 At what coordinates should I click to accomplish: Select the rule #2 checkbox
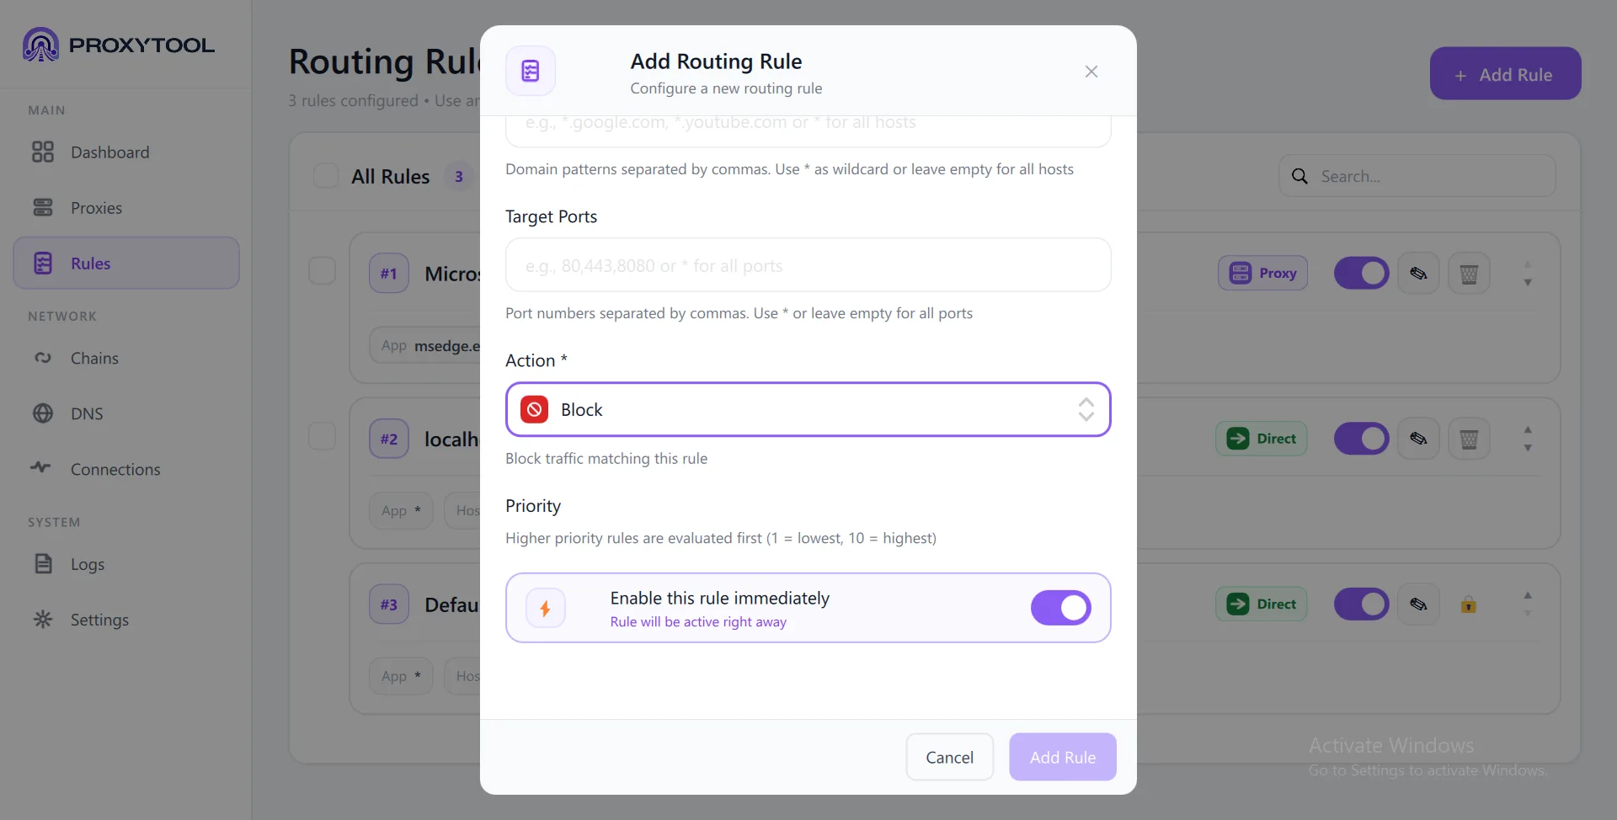323,436
